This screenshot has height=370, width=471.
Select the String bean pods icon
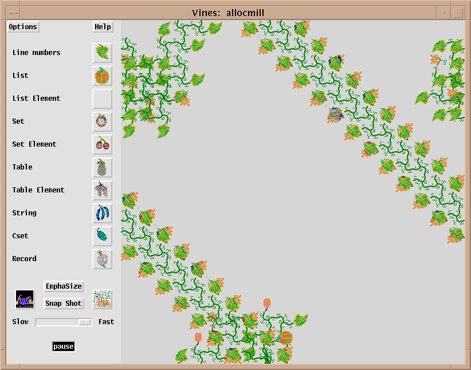tap(103, 213)
